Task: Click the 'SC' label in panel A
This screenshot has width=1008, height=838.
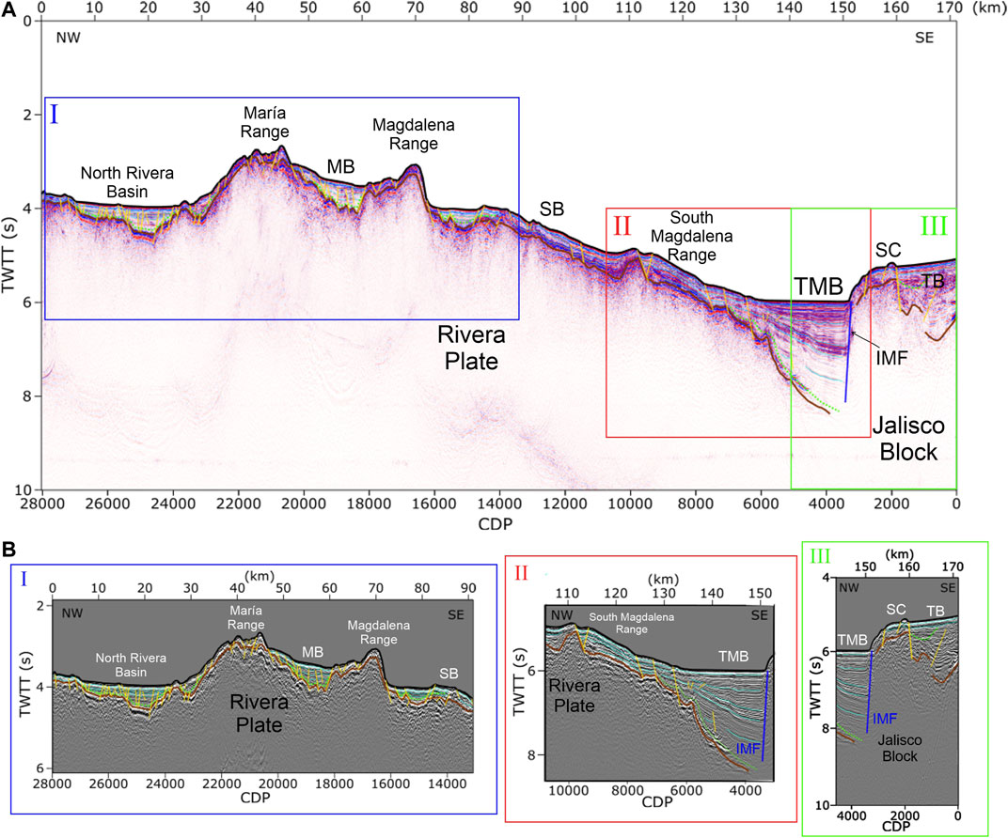Action: click(x=888, y=251)
